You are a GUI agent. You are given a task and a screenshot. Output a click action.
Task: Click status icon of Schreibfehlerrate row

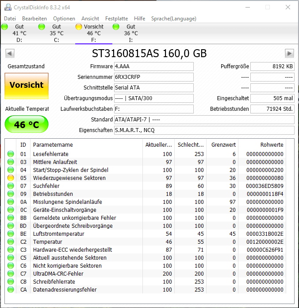point(11,281)
